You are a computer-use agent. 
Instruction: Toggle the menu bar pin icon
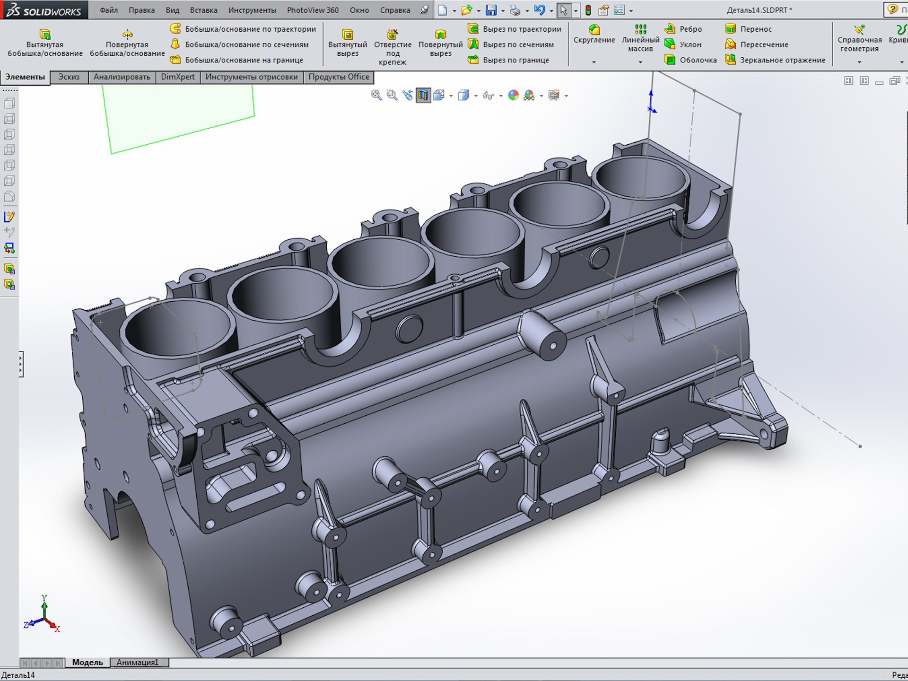(x=425, y=10)
